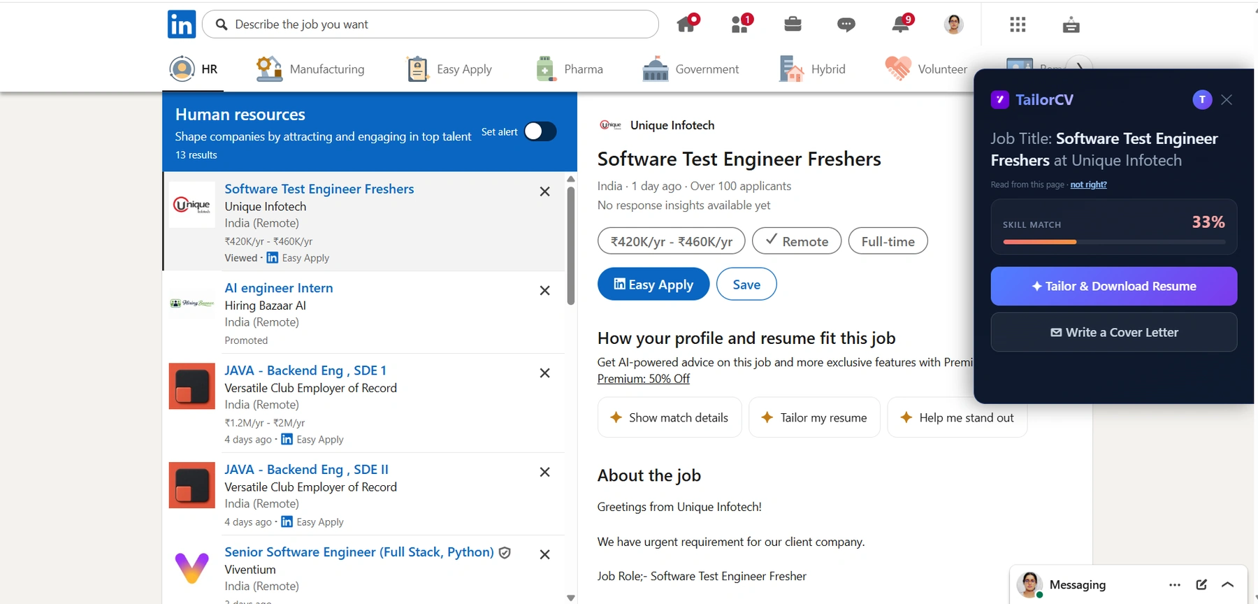Click the Viventium logo thumbnail
Image resolution: width=1258 pixels, height=604 pixels.
click(192, 568)
